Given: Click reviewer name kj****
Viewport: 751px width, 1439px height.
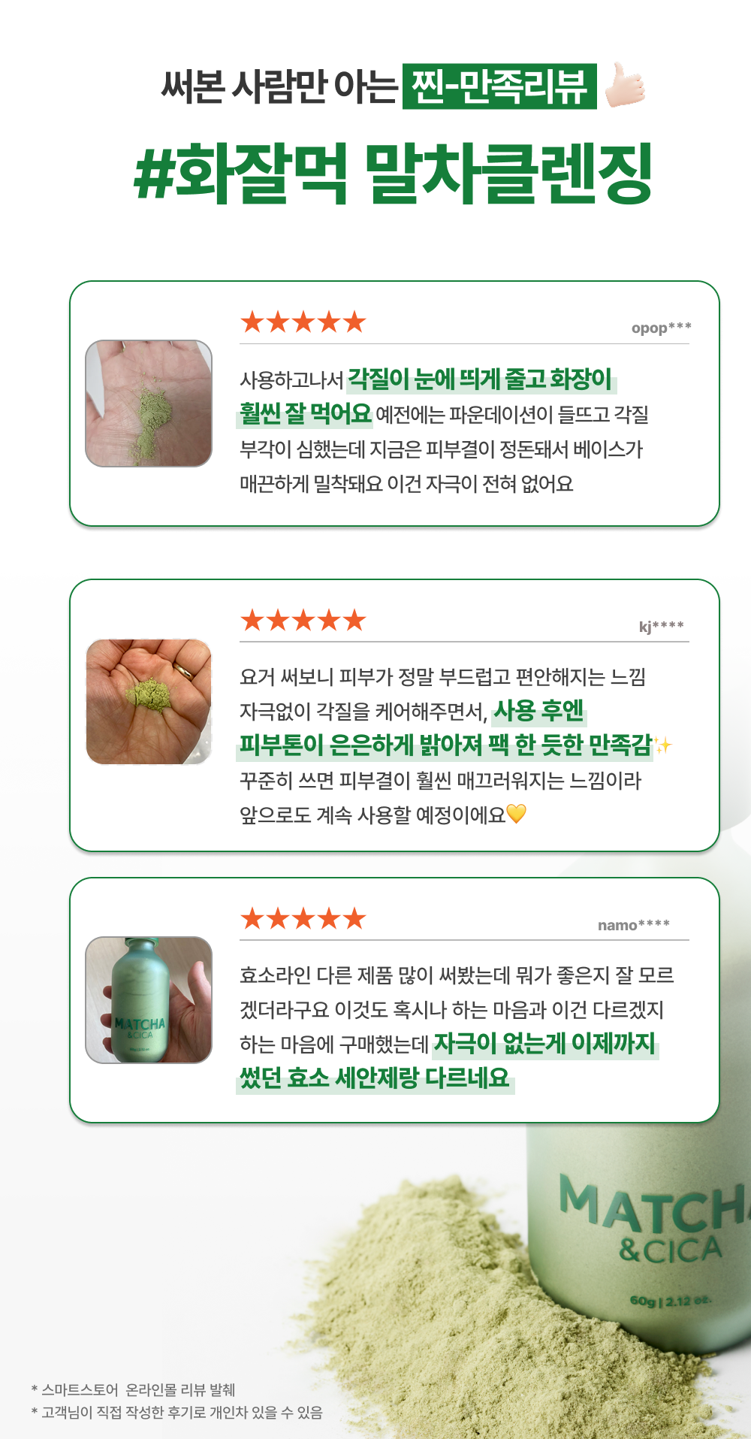Looking at the screenshot, I should tap(661, 626).
